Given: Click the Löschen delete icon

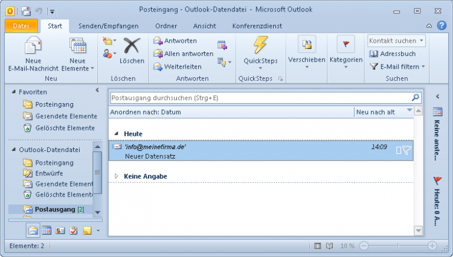Looking at the screenshot, I should [132, 47].
